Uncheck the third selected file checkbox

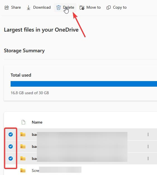point(11,159)
